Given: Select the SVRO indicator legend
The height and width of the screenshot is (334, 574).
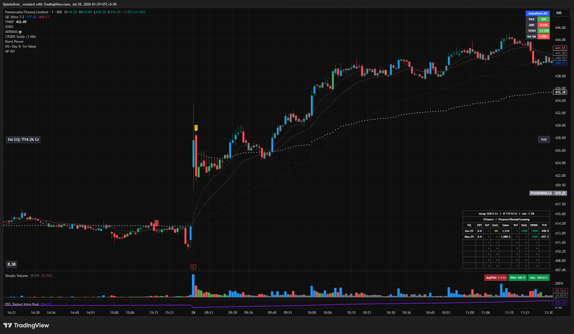Looking at the screenshot, I should pyautogui.click(x=10, y=27).
